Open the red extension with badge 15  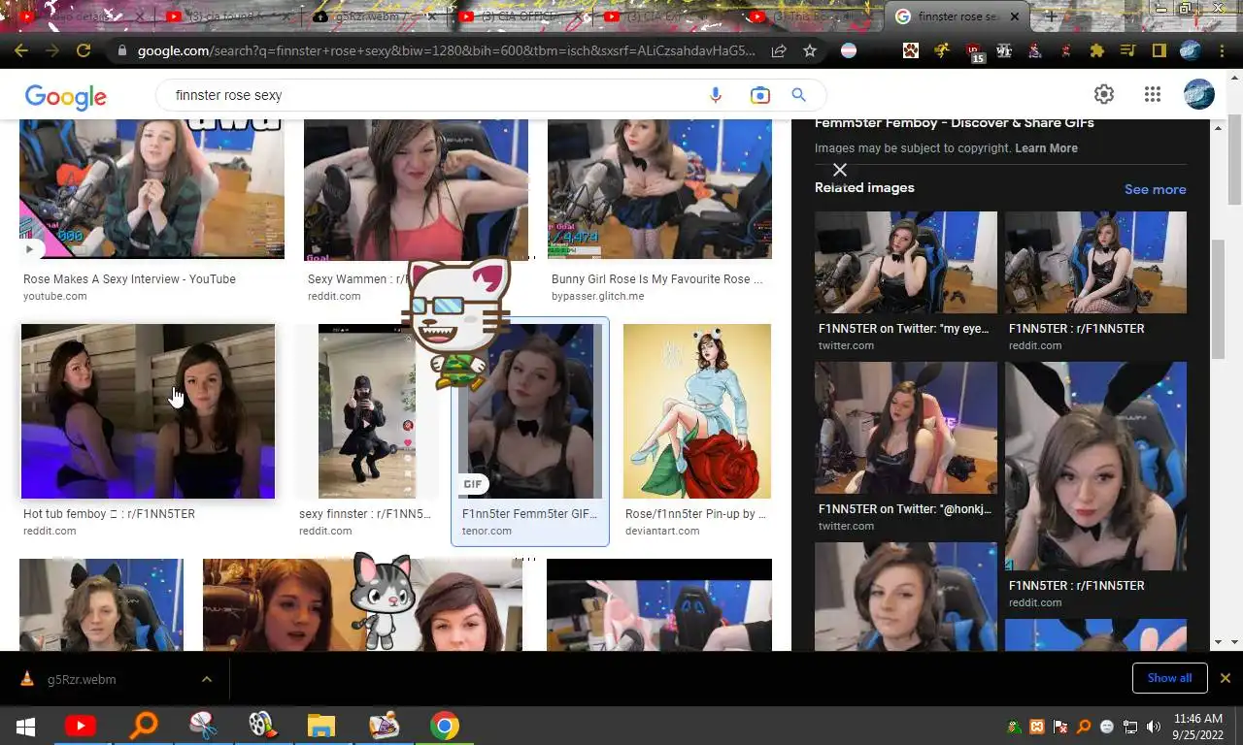975,52
